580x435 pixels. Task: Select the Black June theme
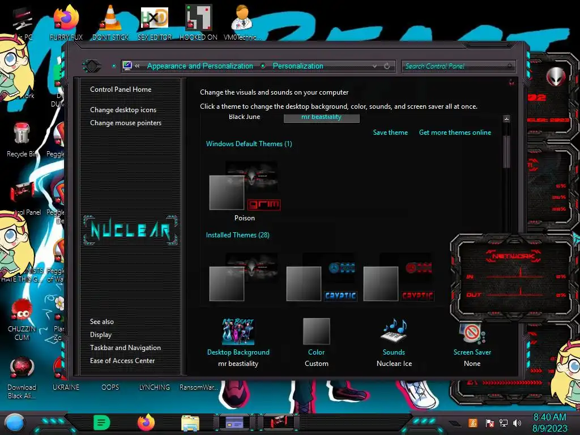245,117
